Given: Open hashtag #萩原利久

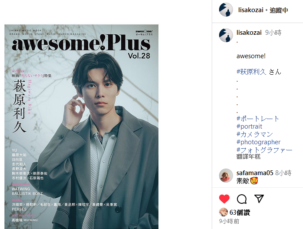Looking at the screenshot, I should pos(251,72).
